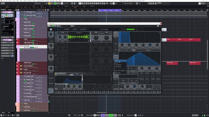Open the Use Quantize dropdown
The width and height of the screenshot is (209, 117).
[130, 4]
